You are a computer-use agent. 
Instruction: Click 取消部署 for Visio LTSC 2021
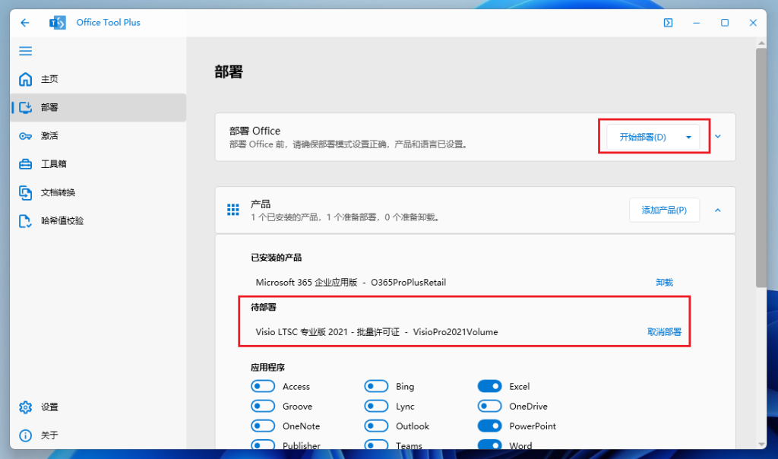pos(664,332)
